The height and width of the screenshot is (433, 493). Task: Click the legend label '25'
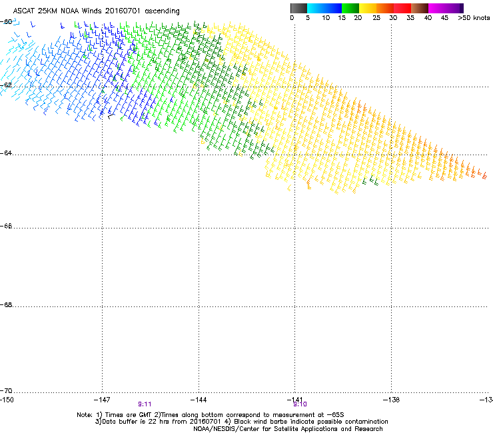pyautogui.click(x=376, y=18)
